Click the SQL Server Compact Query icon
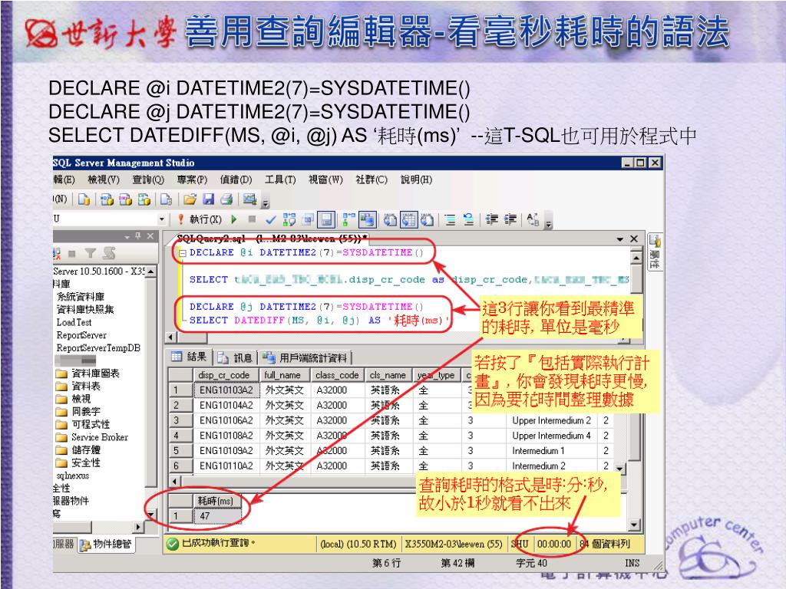 167,199
